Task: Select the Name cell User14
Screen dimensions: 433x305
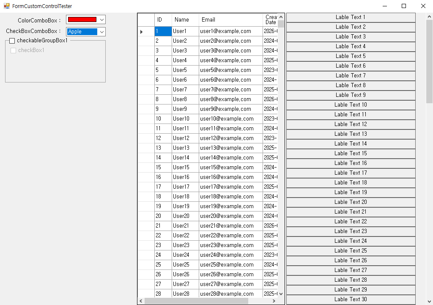Action: tap(185, 158)
